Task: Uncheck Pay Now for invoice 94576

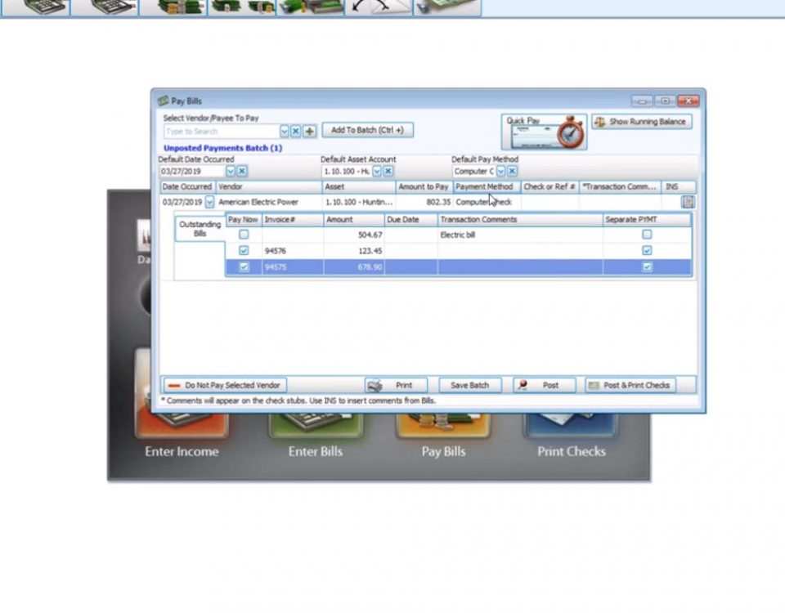Action: (x=243, y=251)
